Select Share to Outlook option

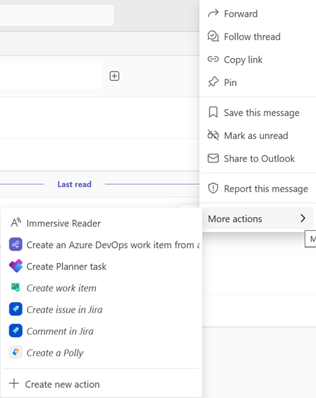coord(258,159)
